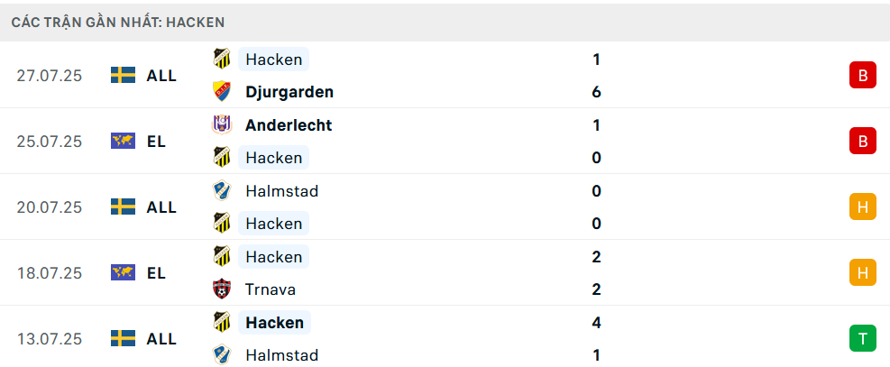Click Sweden flag icon for 27.07.25 match
The height and width of the screenshot is (367, 890).
click(x=124, y=75)
